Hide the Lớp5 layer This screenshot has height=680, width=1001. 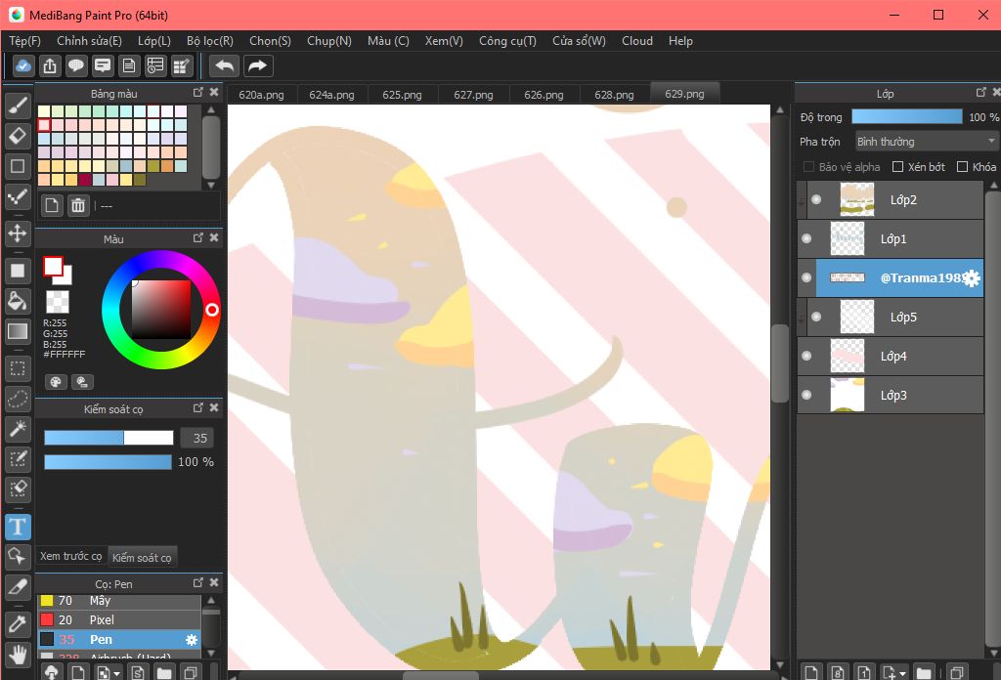click(816, 317)
